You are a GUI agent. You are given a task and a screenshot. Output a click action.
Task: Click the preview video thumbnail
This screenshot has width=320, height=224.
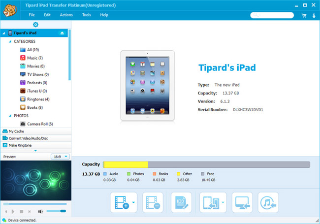(36, 180)
